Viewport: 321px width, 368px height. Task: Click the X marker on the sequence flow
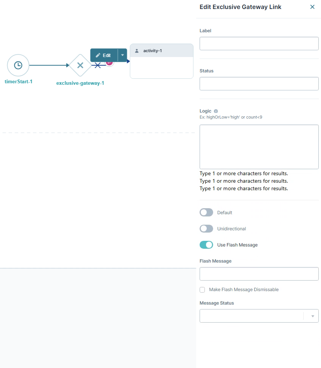point(97,65)
